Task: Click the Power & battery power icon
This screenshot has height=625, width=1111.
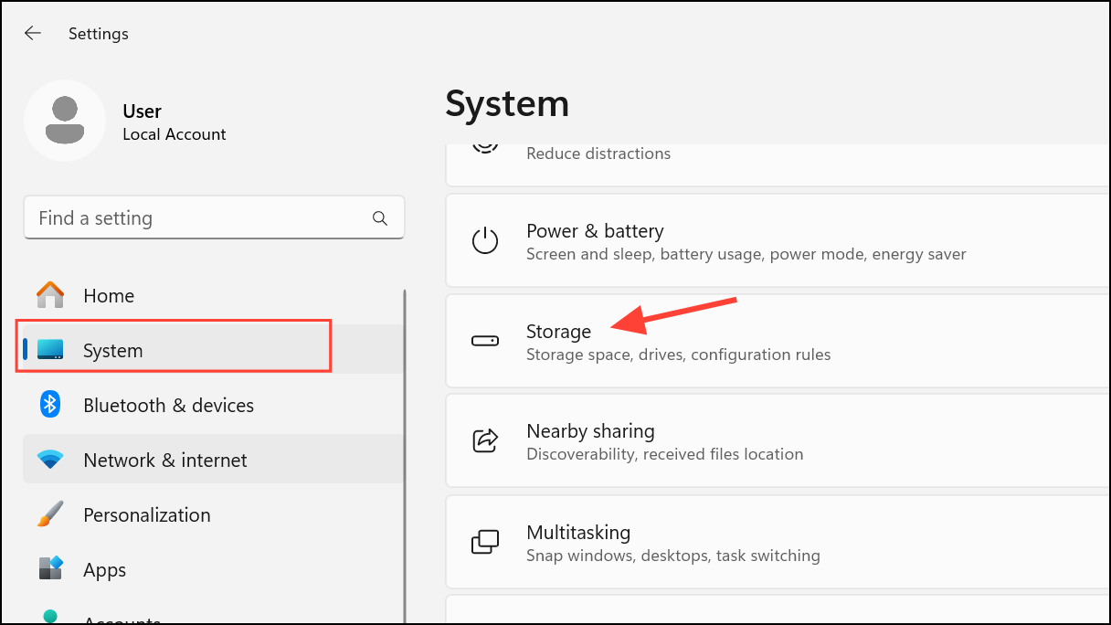Action: click(x=484, y=241)
